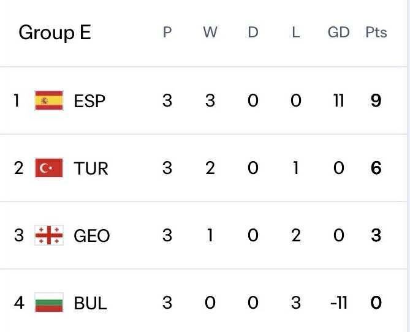The image size is (410, 332).
Task: Click the Bulgaria flag icon
Action: (49, 303)
